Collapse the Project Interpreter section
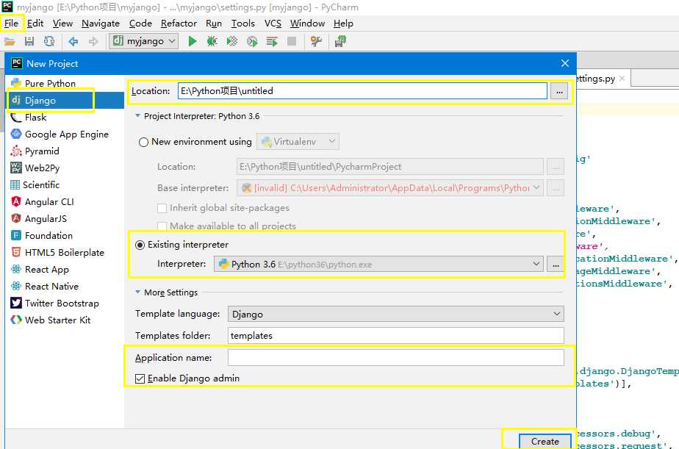Image resolution: width=679 pixels, height=449 pixels. click(x=137, y=115)
